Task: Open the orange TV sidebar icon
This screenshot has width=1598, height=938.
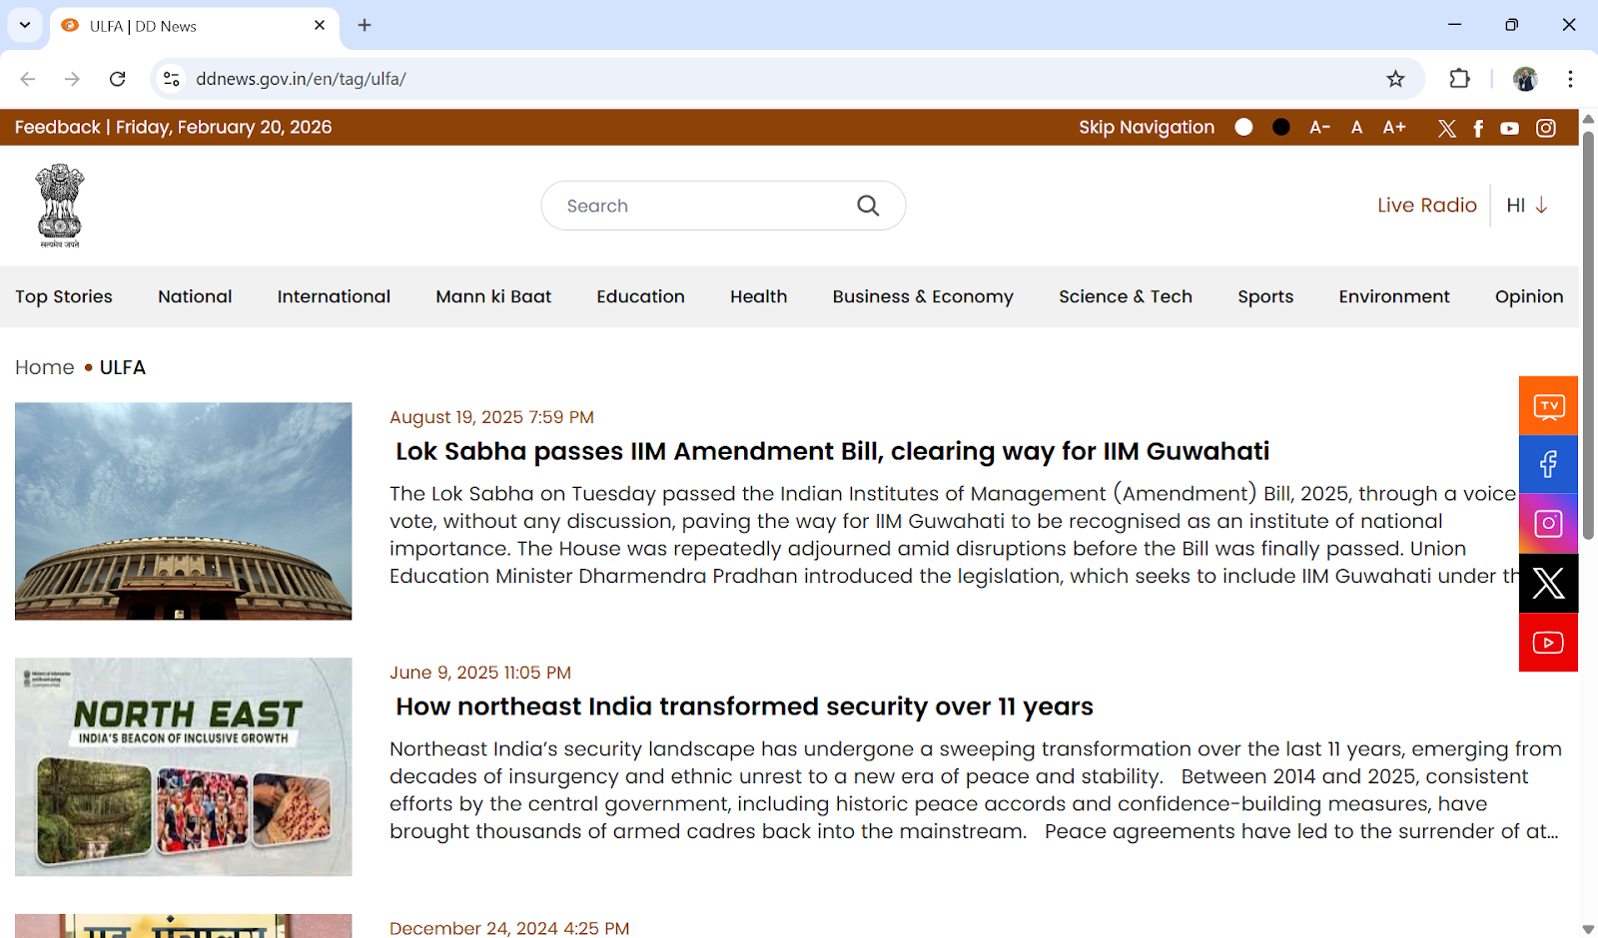Action: pos(1548,406)
